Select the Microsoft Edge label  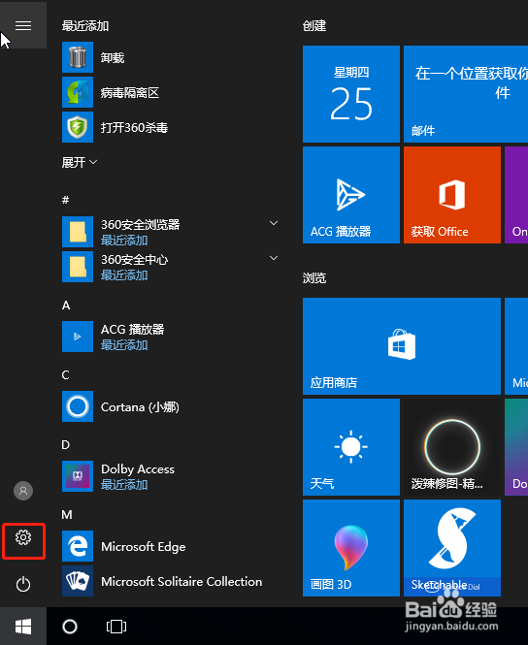click(x=144, y=547)
